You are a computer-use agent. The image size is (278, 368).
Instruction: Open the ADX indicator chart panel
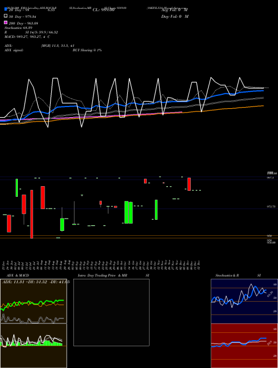(x=33, y=301)
